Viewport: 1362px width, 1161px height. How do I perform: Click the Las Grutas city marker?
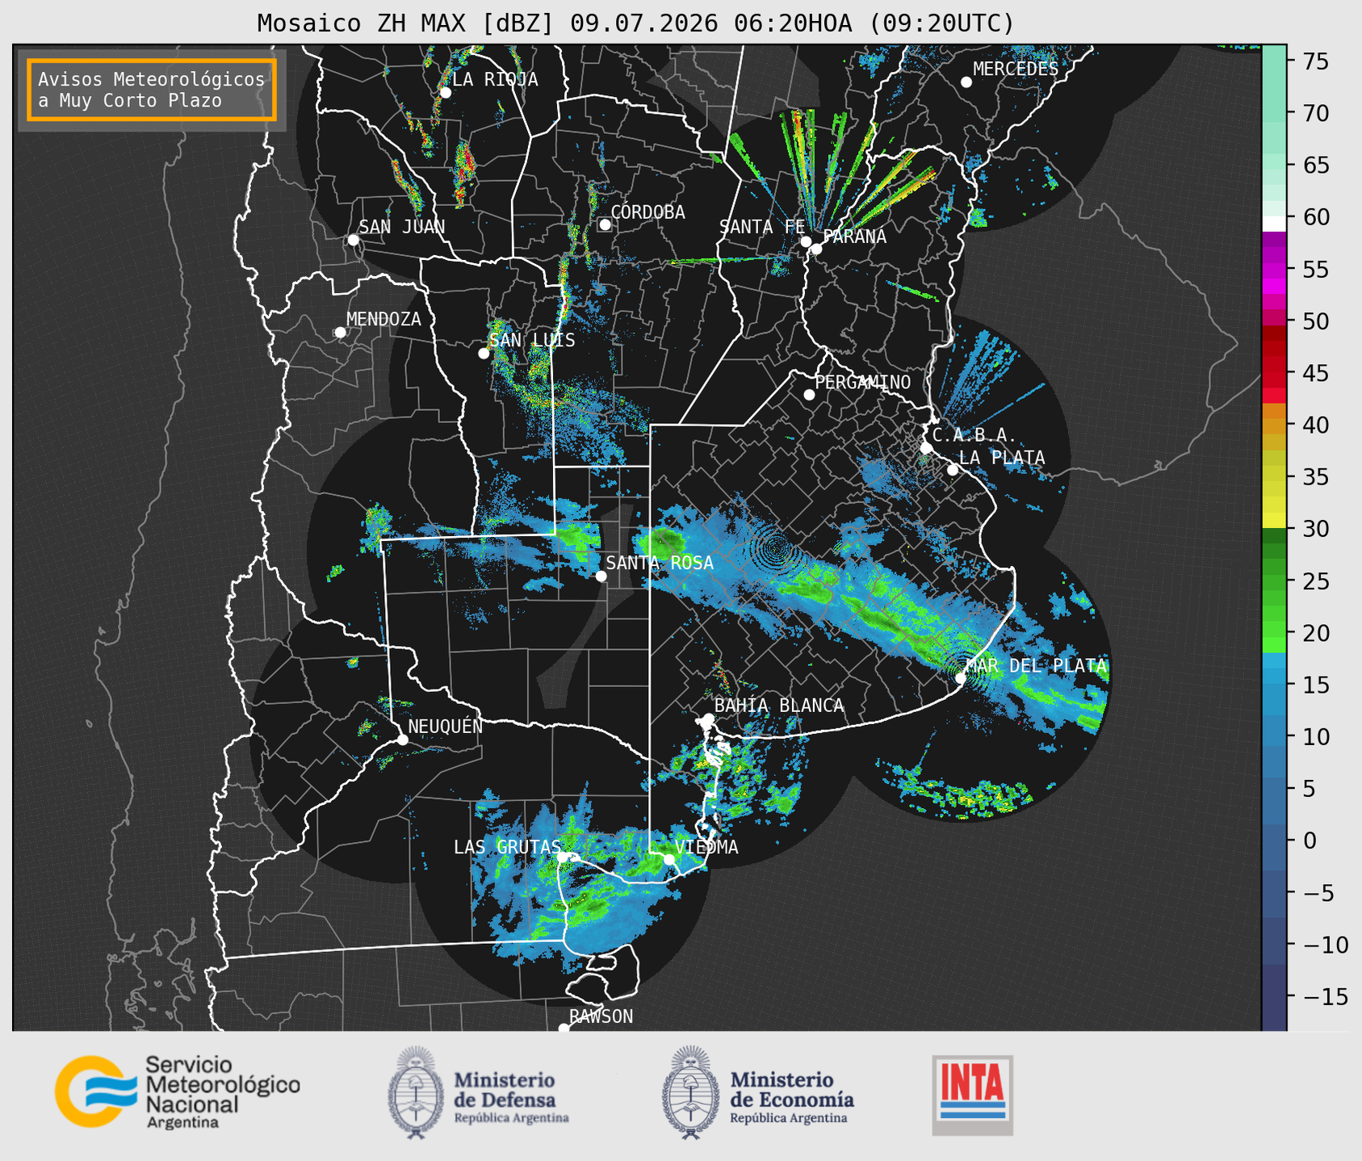pyautogui.click(x=563, y=857)
